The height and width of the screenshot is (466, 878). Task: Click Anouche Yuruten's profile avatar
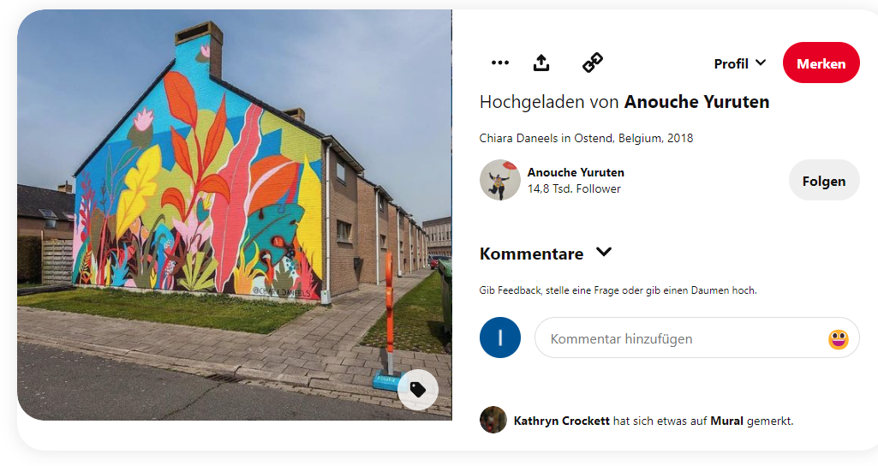point(500,180)
